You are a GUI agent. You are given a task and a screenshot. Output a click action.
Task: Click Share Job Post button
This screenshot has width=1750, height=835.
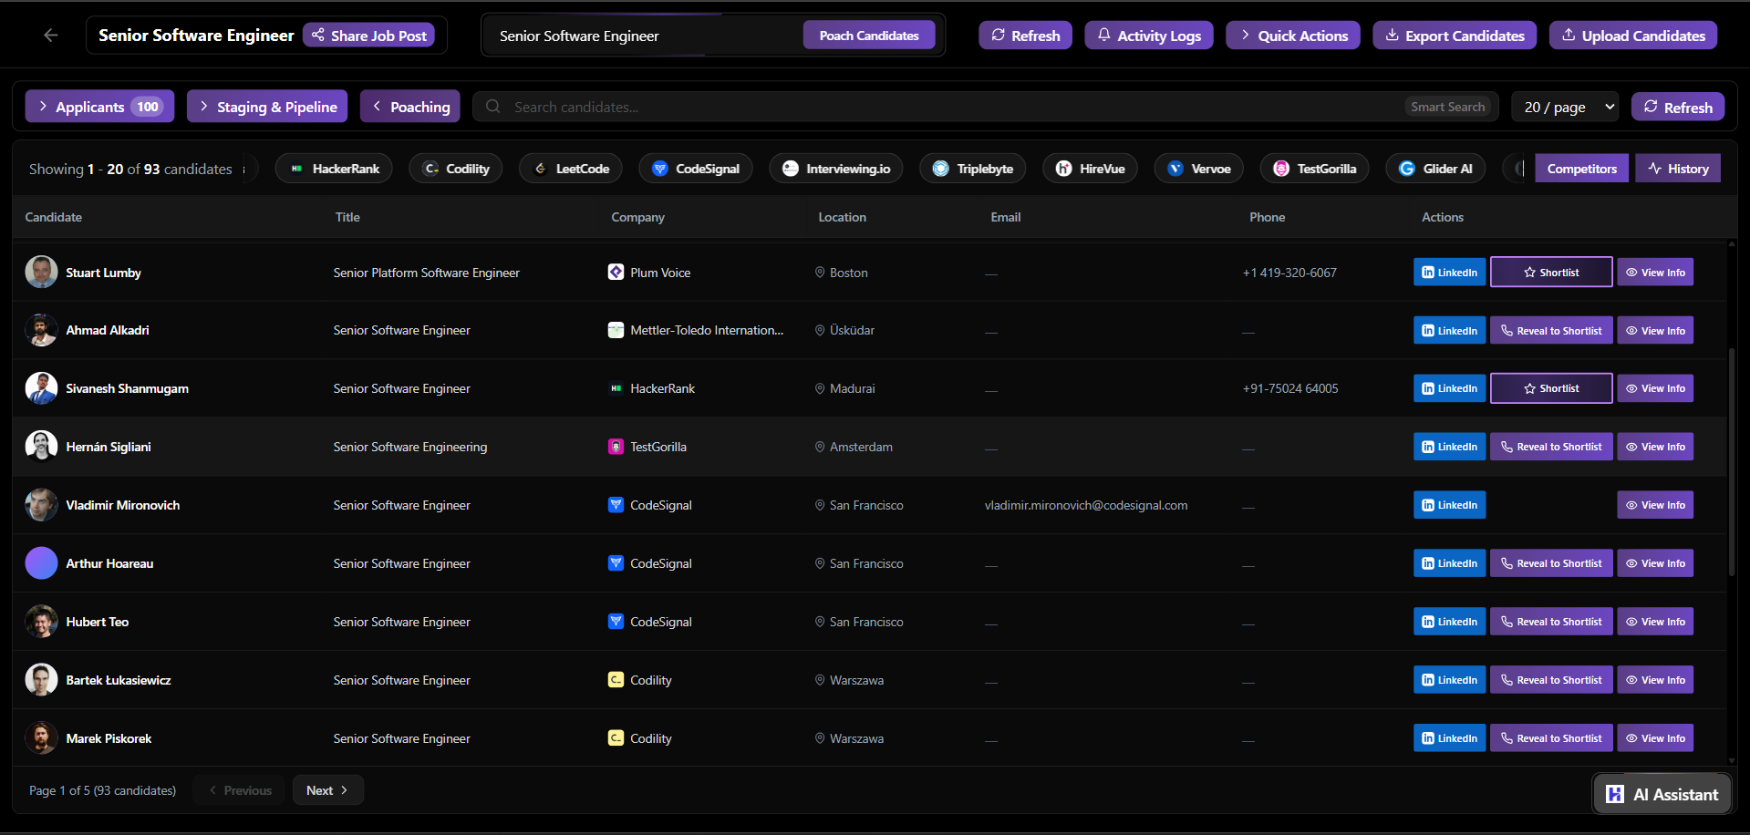point(368,36)
